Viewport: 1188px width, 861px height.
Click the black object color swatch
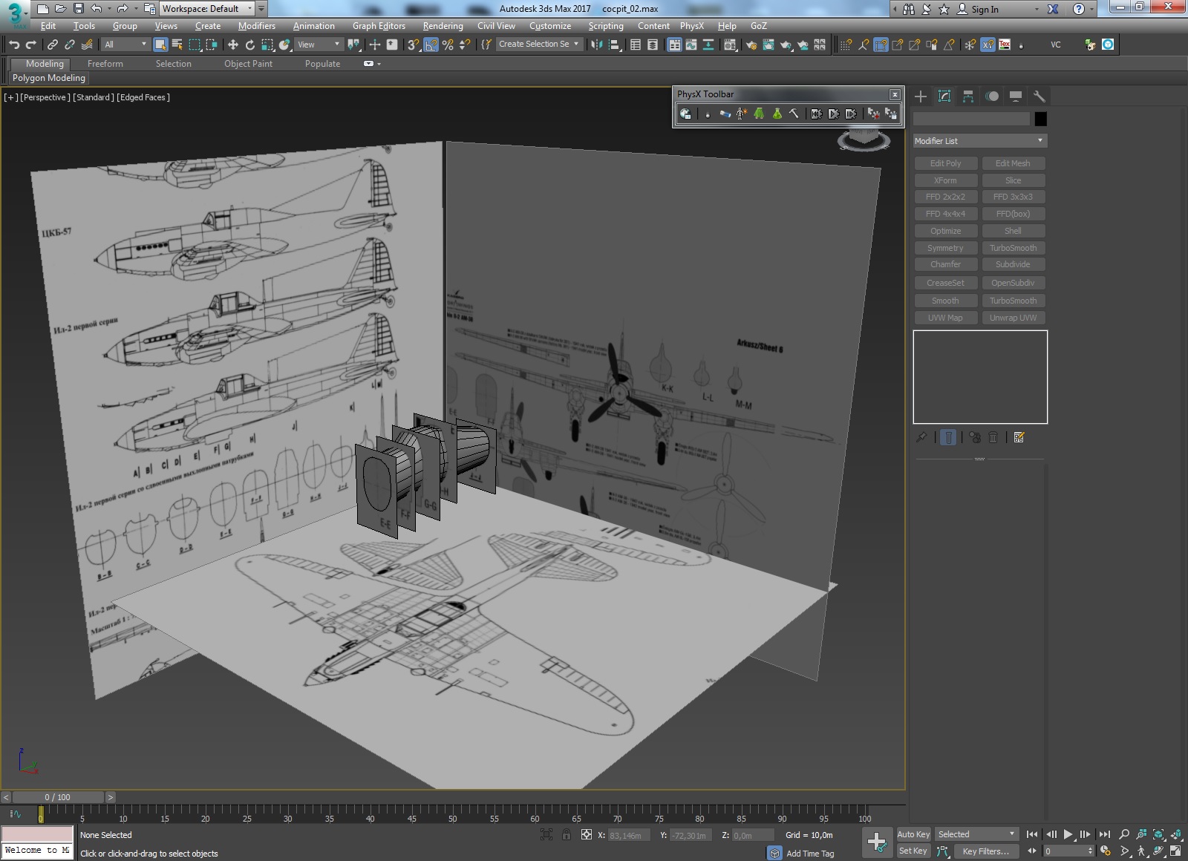point(1040,119)
